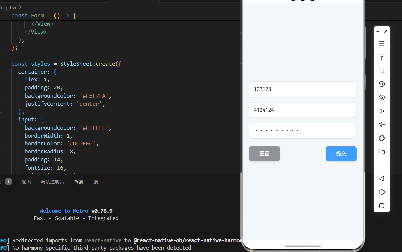Focus the input field containing 123123
Image resolution: width=402 pixels, height=252 pixels.
coord(303,89)
